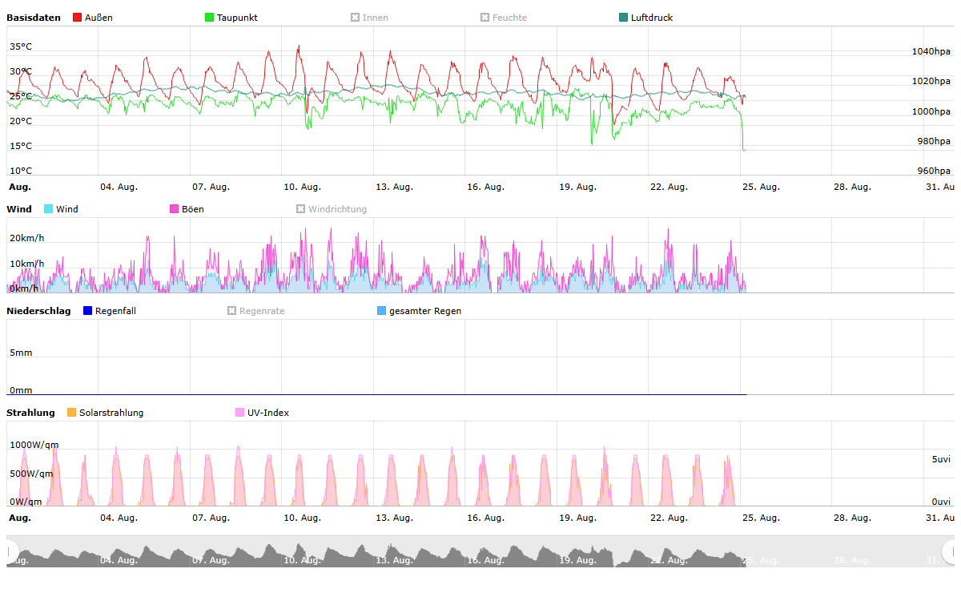Click the 20km/h wind axis label
Screen dimensions: 961x601
click(x=26, y=238)
